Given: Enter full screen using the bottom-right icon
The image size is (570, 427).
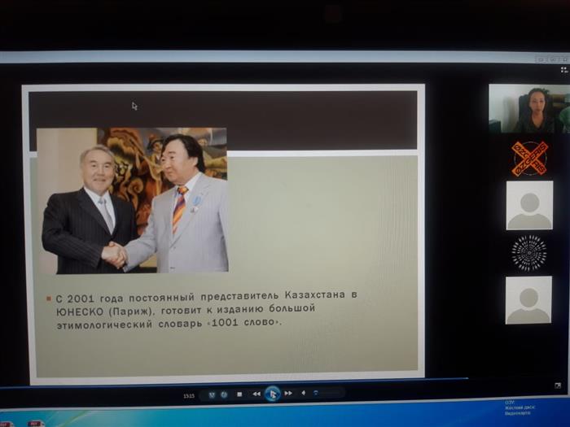Looking at the screenshot, I should click(558, 386).
